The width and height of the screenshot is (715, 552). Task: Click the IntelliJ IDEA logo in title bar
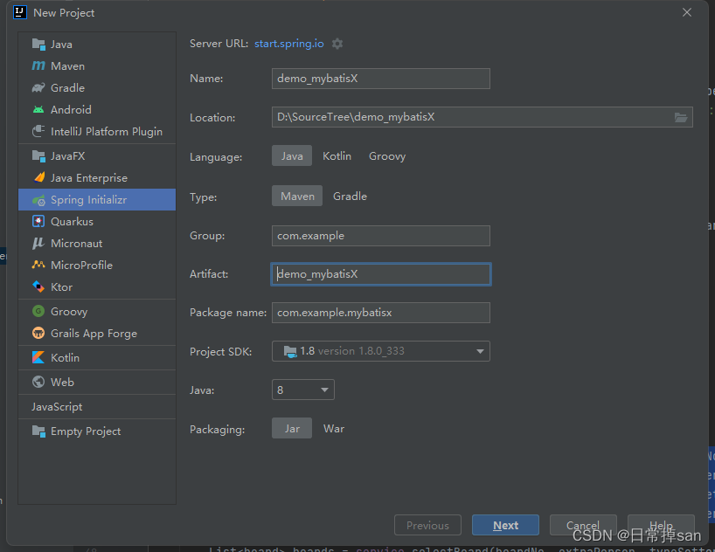tap(20, 12)
